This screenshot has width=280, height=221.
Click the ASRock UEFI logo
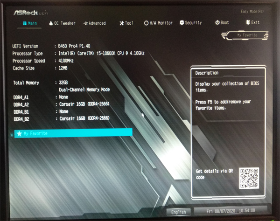31,13
